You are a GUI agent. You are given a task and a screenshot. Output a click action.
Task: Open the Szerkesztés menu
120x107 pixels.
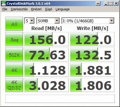[19, 9]
